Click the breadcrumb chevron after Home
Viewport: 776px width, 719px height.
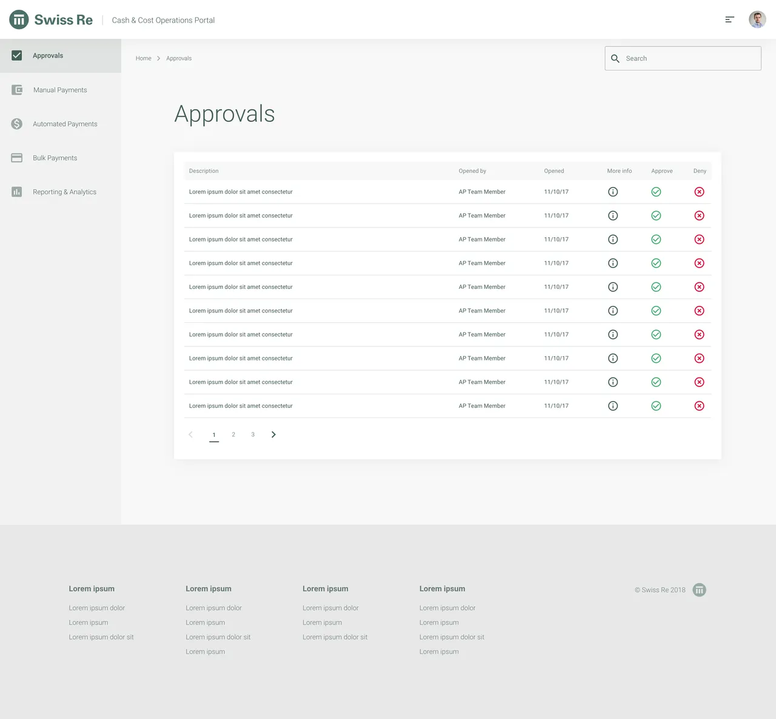point(158,58)
